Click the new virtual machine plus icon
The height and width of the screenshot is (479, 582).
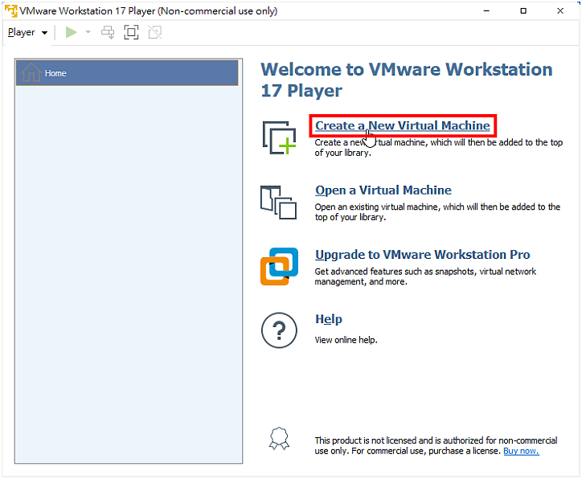point(279,137)
